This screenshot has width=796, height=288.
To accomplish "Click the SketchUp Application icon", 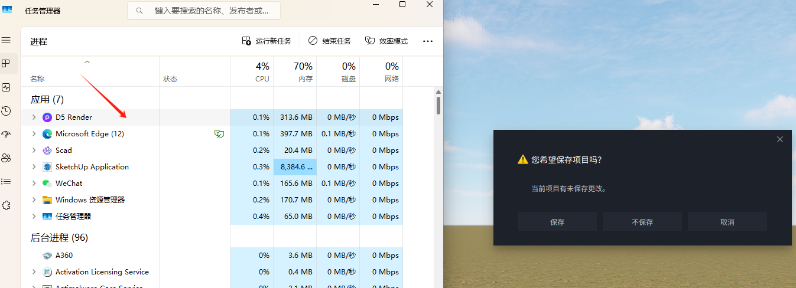I will pyautogui.click(x=47, y=167).
